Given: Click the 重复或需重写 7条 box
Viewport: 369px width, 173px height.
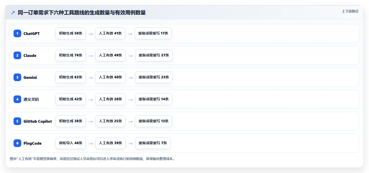Looking at the screenshot, I should pyautogui.click(x=153, y=143).
